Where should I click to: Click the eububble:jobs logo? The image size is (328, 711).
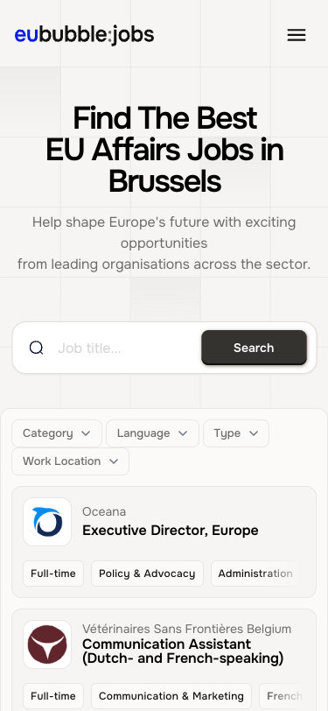click(84, 34)
